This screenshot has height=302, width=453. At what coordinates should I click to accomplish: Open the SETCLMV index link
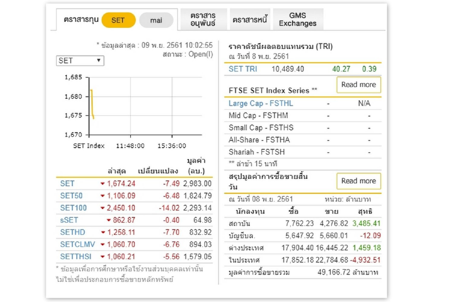click(77, 244)
